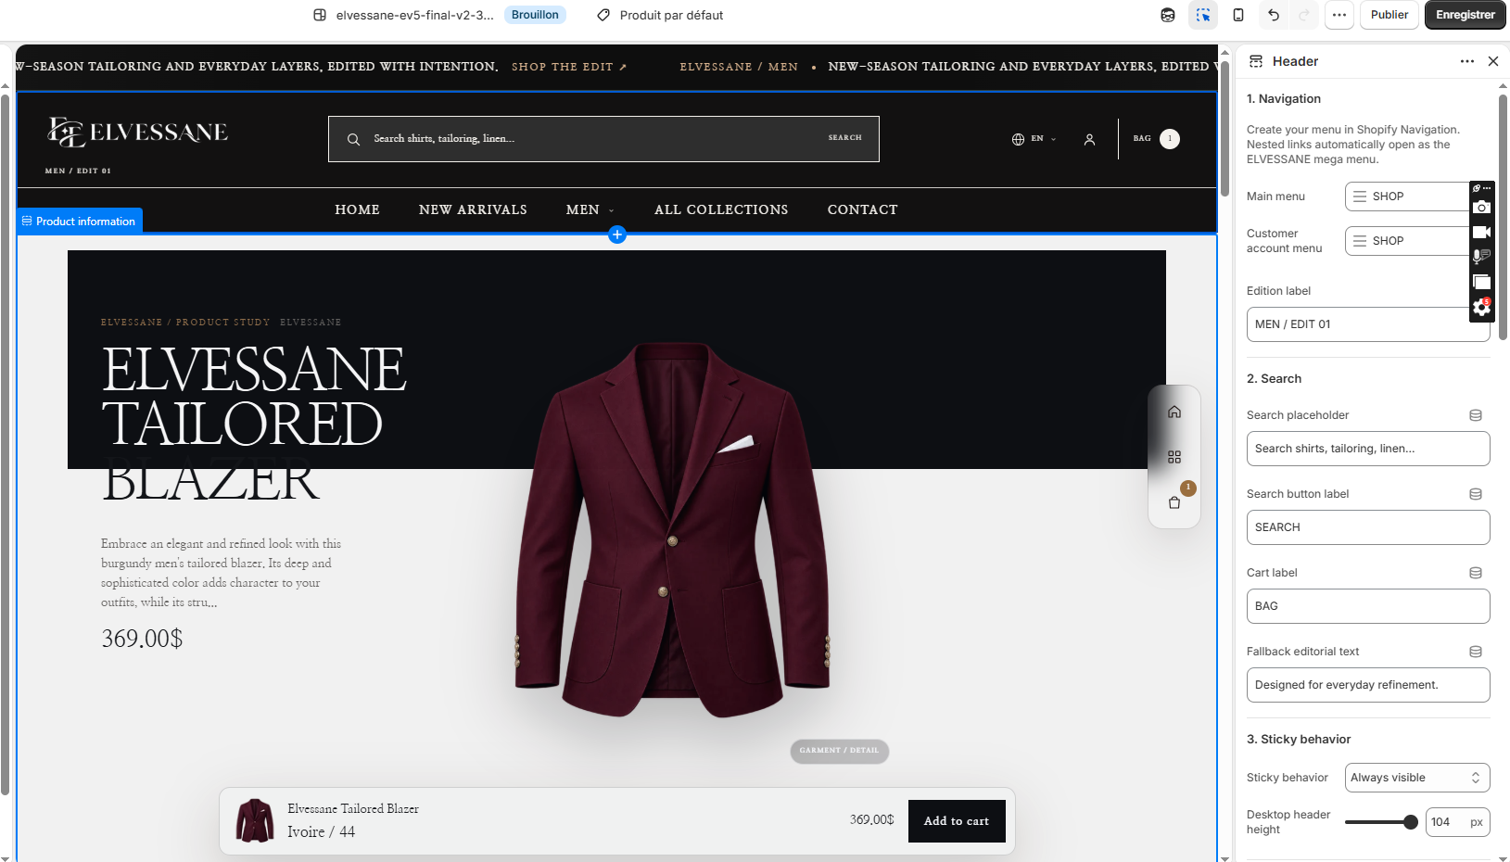Connect dynamic source for Cart label
This screenshot has height=862, width=1510.
point(1476,573)
